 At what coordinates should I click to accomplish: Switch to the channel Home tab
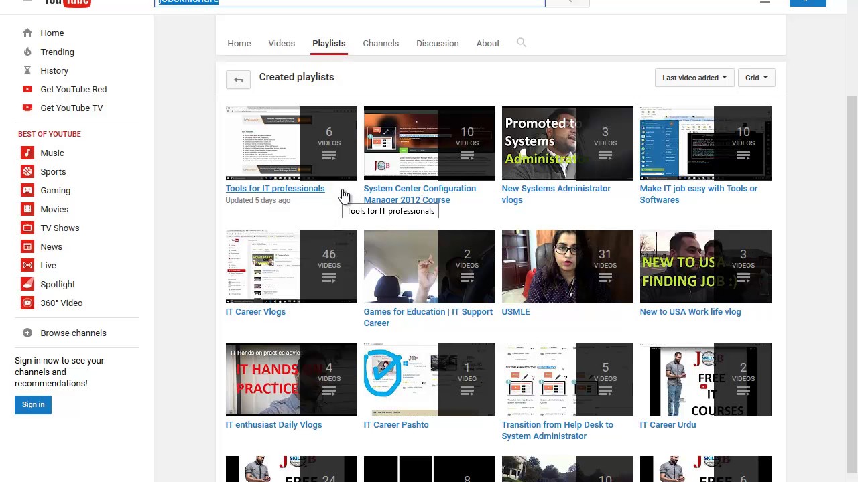coord(239,43)
